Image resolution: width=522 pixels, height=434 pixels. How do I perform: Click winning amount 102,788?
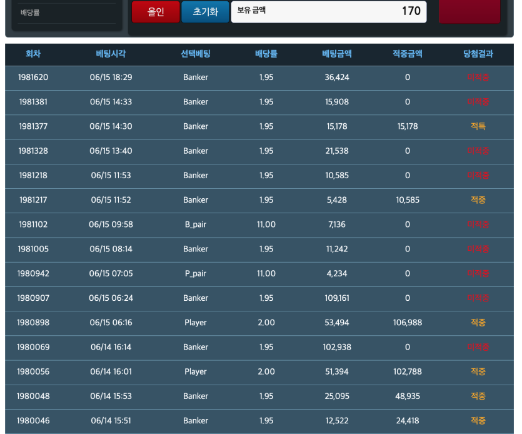tap(408, 371)
